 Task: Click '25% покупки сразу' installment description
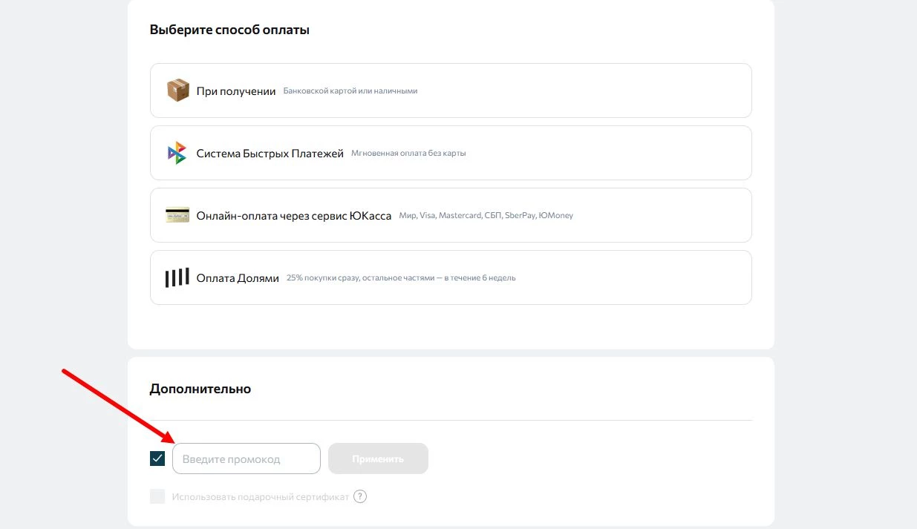(401, 278)
